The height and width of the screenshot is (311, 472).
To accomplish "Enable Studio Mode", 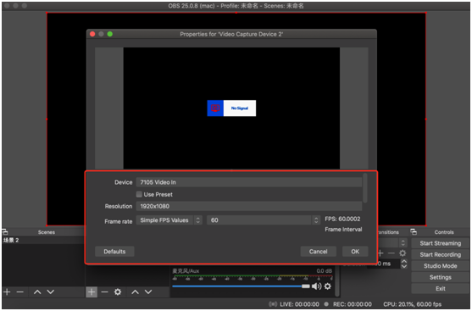I will pos(440,266).
